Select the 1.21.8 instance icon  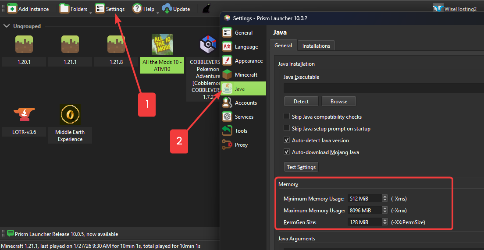116,44
